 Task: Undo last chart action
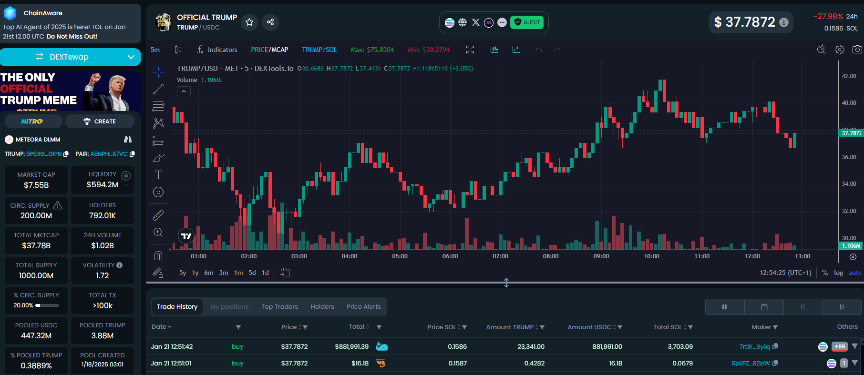(x=538, y=50)
